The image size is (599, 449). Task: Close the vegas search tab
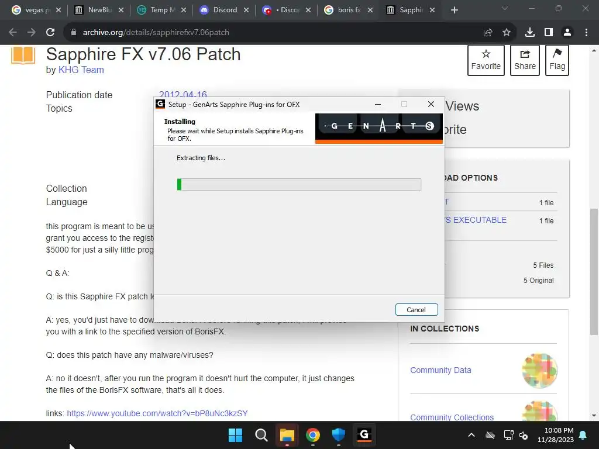pos(58,11)
